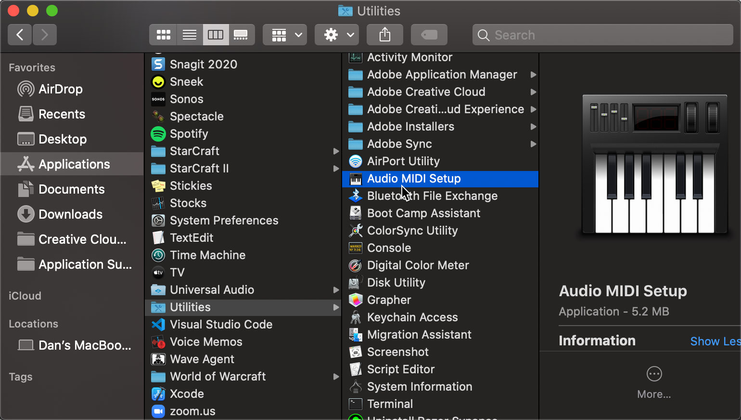
Task: Focus the Search field
Action: pos(603,35)
